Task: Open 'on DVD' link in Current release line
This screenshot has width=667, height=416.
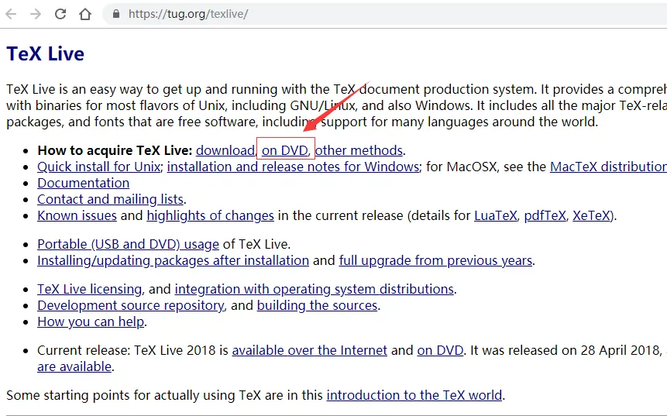Action: click(x=440, y=350)
